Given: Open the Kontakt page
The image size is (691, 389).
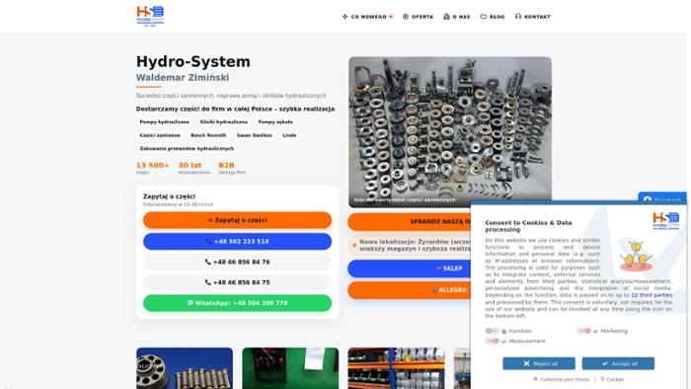Looking at the screenshot, I should tap(533, 17).
